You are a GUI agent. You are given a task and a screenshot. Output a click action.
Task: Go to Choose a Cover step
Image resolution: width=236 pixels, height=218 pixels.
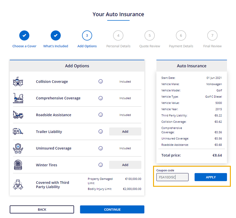pyautogui.click(x=24, y=36)
